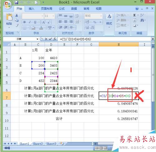Apply the Fill Color bucket
Viewport: 156px width, 152px height.
[x=33, y=28]
